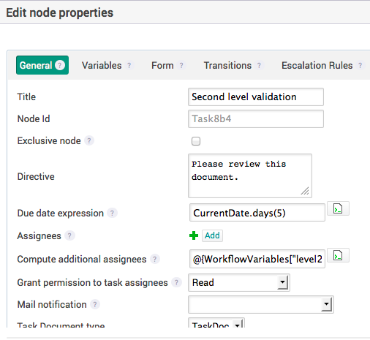The image size is (370, 340).
Task: Open script editor for Due date expression
Action: (338, 208)
